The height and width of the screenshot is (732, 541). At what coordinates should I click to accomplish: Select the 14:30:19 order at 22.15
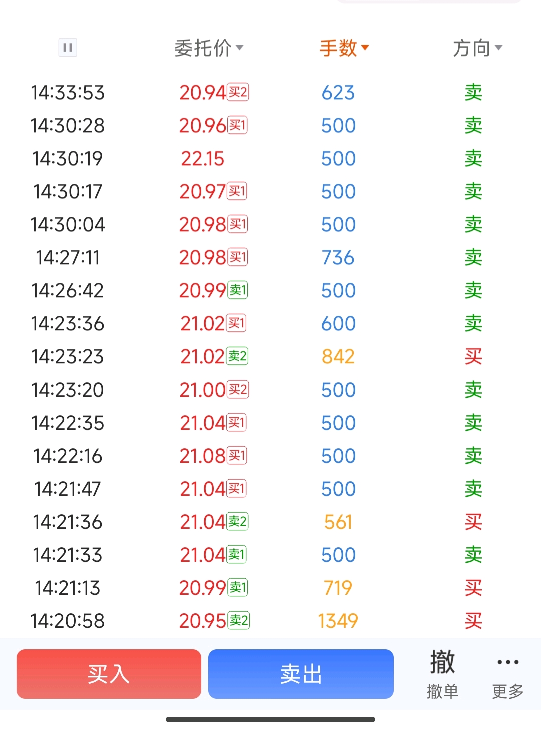[270, 158]
